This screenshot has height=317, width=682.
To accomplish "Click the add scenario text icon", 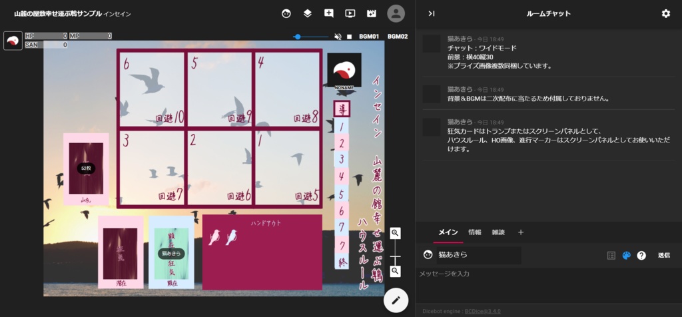I will (329, 13).
